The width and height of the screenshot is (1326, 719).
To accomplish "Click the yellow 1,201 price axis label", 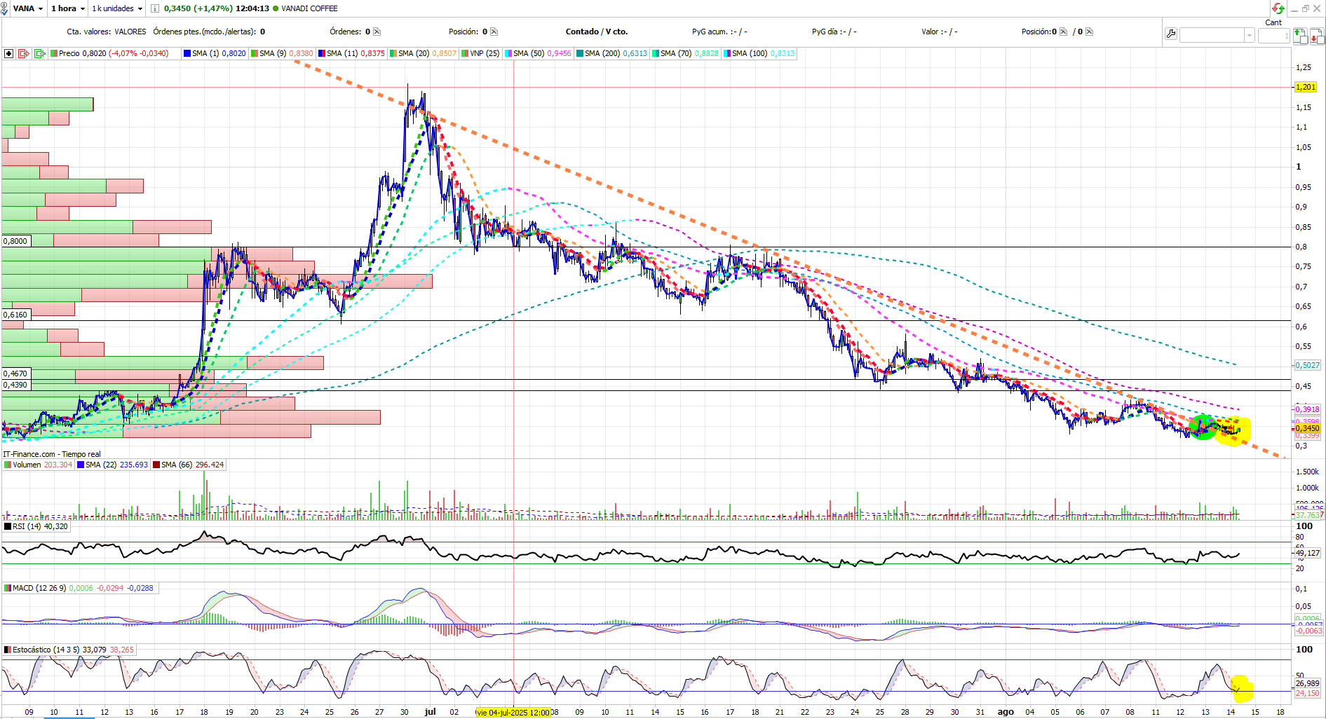I will [1306, 87].
